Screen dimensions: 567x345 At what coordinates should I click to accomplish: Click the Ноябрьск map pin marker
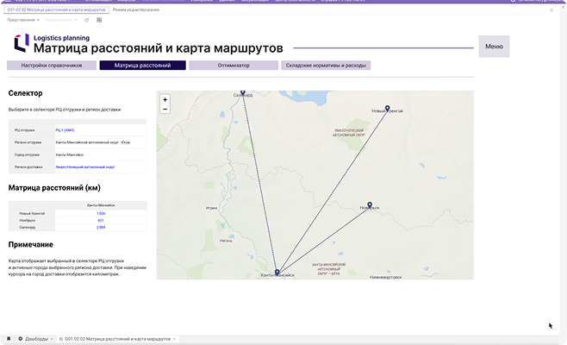pyautogui.click(x=368, y=205)
